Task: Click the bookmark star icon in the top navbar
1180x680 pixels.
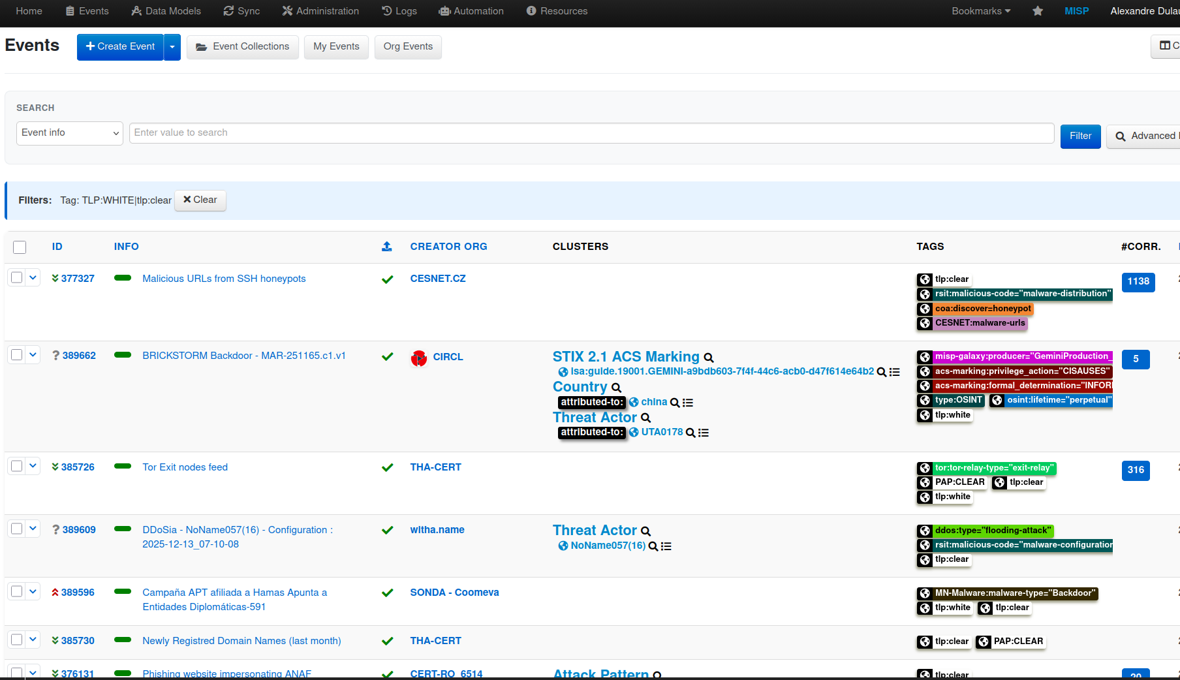Action: [x=1038, y=11]
